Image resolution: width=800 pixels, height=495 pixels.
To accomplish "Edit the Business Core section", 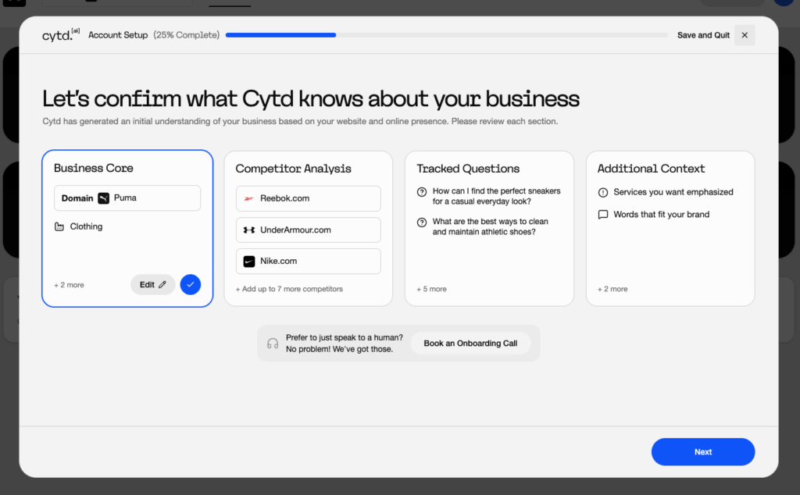I will pyautogui.click(x=152, y=284).
